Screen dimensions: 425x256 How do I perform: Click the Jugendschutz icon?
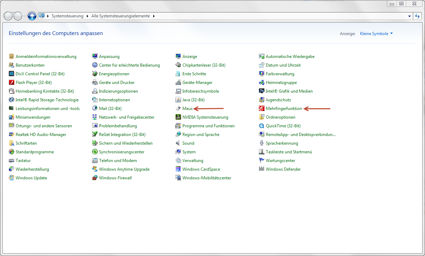click(x=262, y=100)
